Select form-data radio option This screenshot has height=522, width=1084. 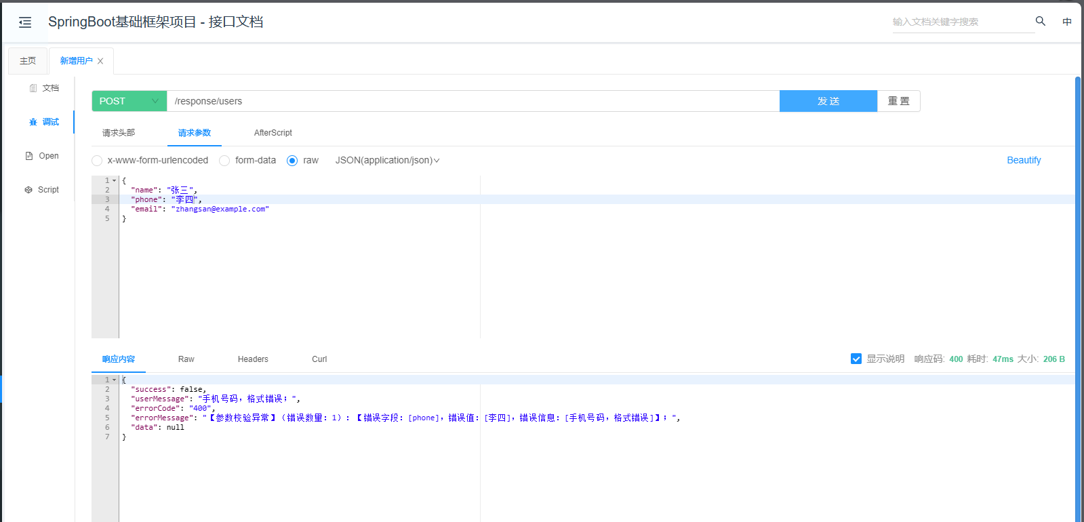click(x=224, y=161)
